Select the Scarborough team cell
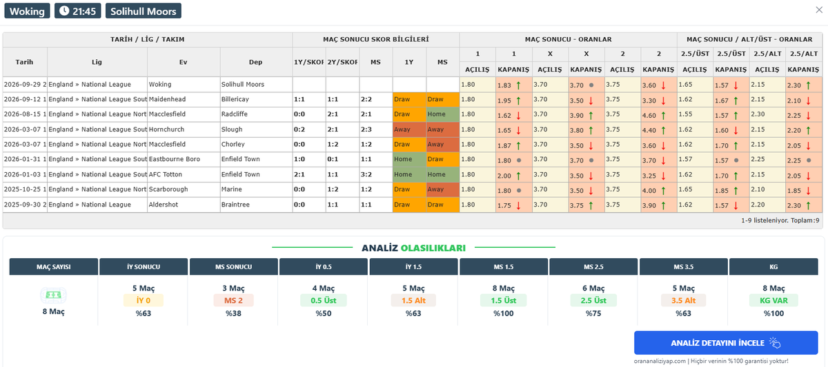 pos(184,189)
